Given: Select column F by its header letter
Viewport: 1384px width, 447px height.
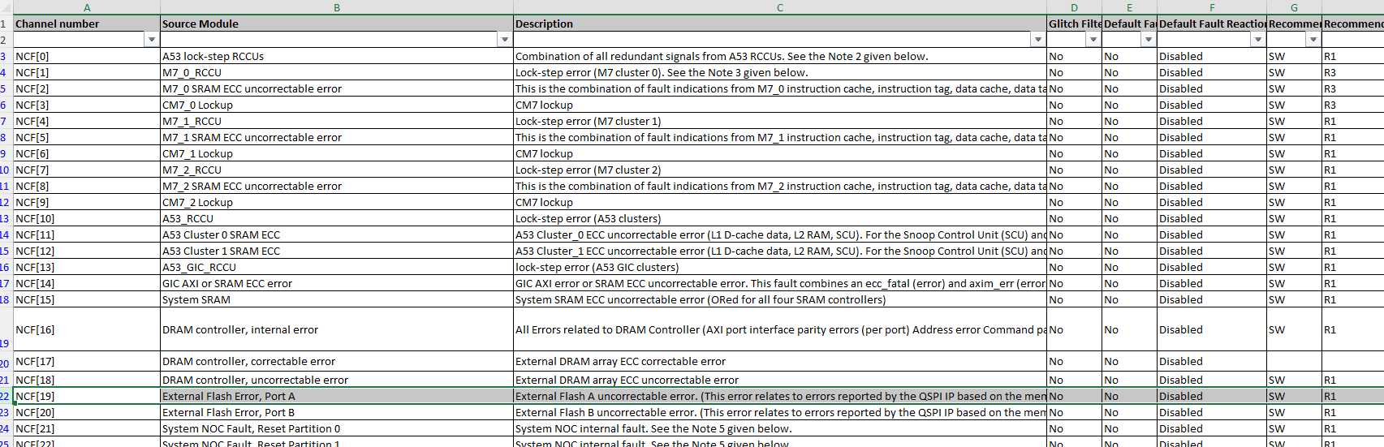Looking at the screenshot, I should [x=1212, y=7].
